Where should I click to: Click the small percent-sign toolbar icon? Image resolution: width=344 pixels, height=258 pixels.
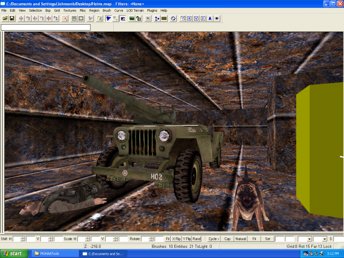[148, 18]
